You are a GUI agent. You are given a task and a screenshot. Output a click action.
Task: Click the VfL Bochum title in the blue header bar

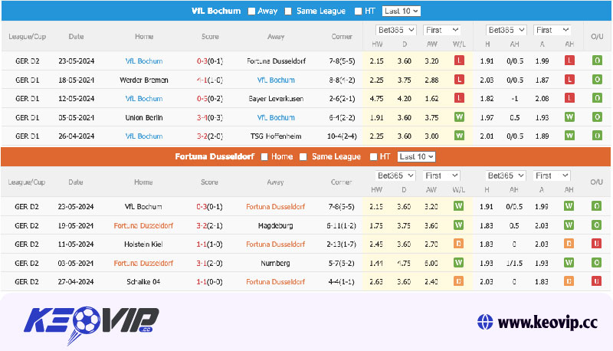pyautogui.click(x=216, y=11)
